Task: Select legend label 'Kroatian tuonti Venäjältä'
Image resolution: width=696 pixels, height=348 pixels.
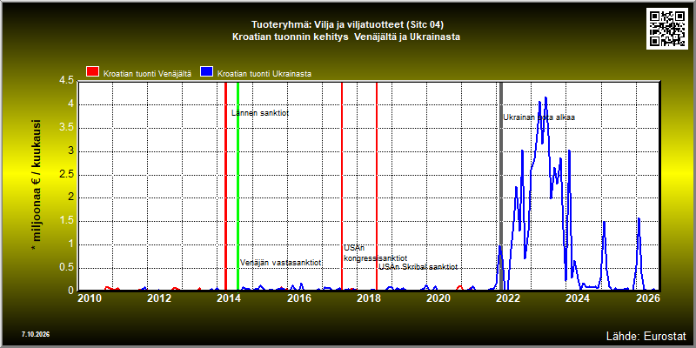Action: click(x=147, y=74)
